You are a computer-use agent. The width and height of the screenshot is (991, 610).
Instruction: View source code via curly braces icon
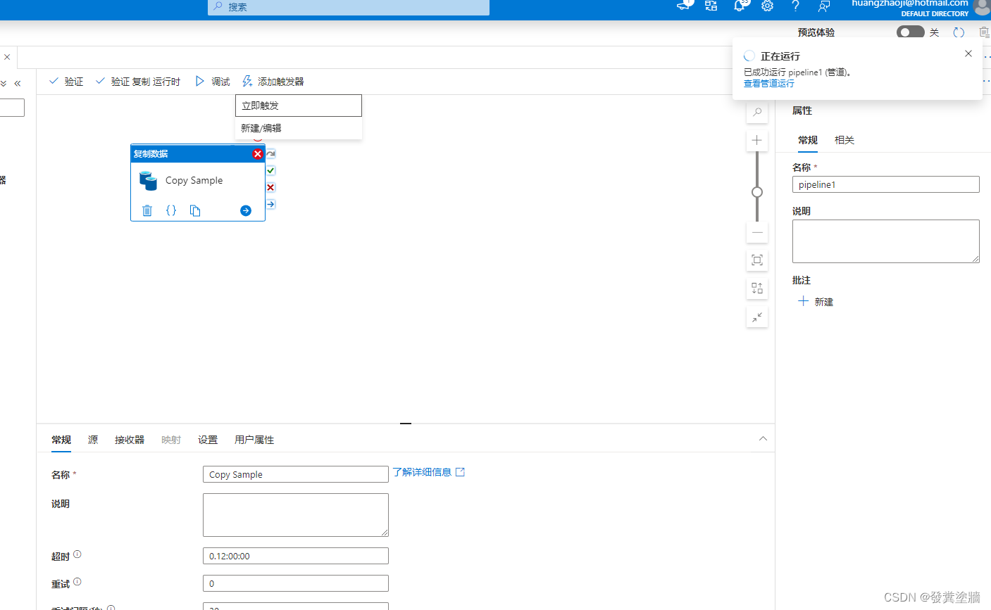pyautogui.click(x=171, y=210)
